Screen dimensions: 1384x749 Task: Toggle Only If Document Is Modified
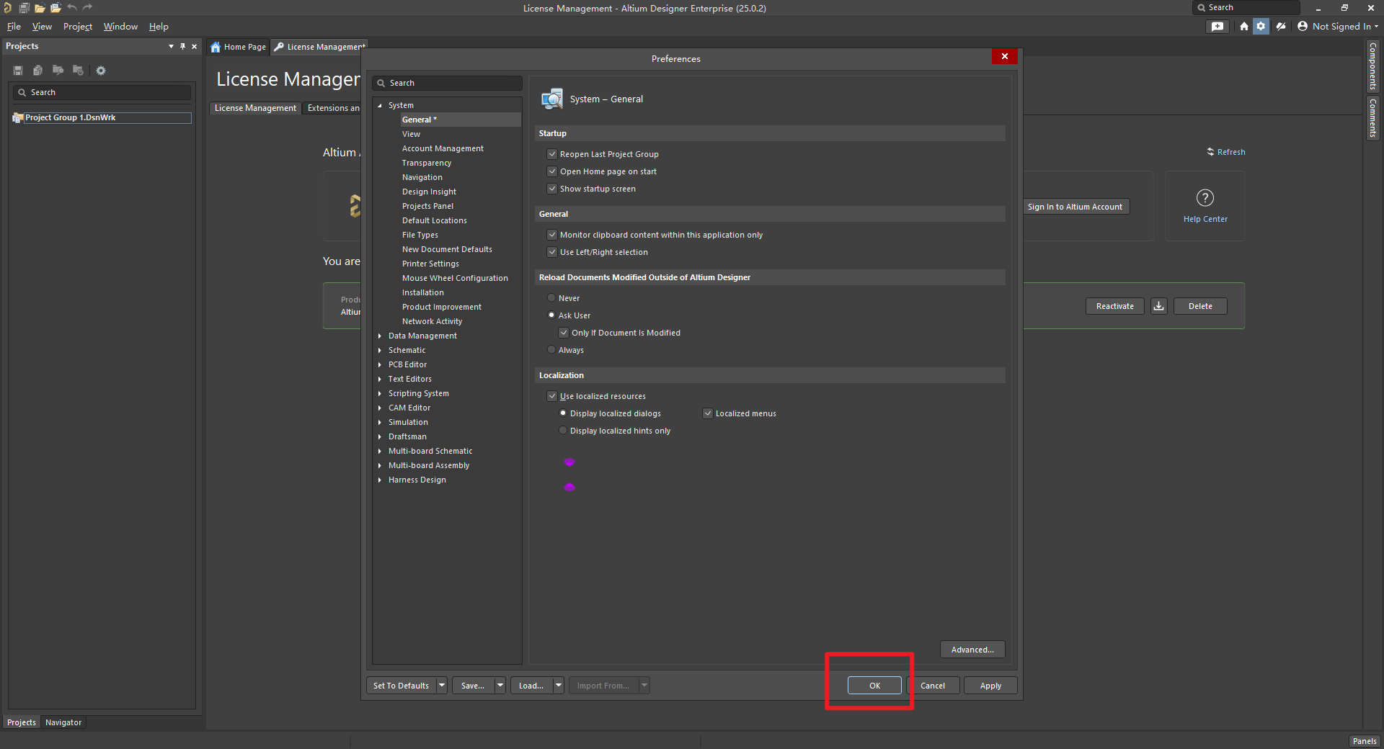tap(564, 333)
